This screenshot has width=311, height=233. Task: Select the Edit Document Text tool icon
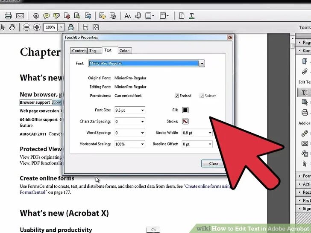(x=304, y=93)
